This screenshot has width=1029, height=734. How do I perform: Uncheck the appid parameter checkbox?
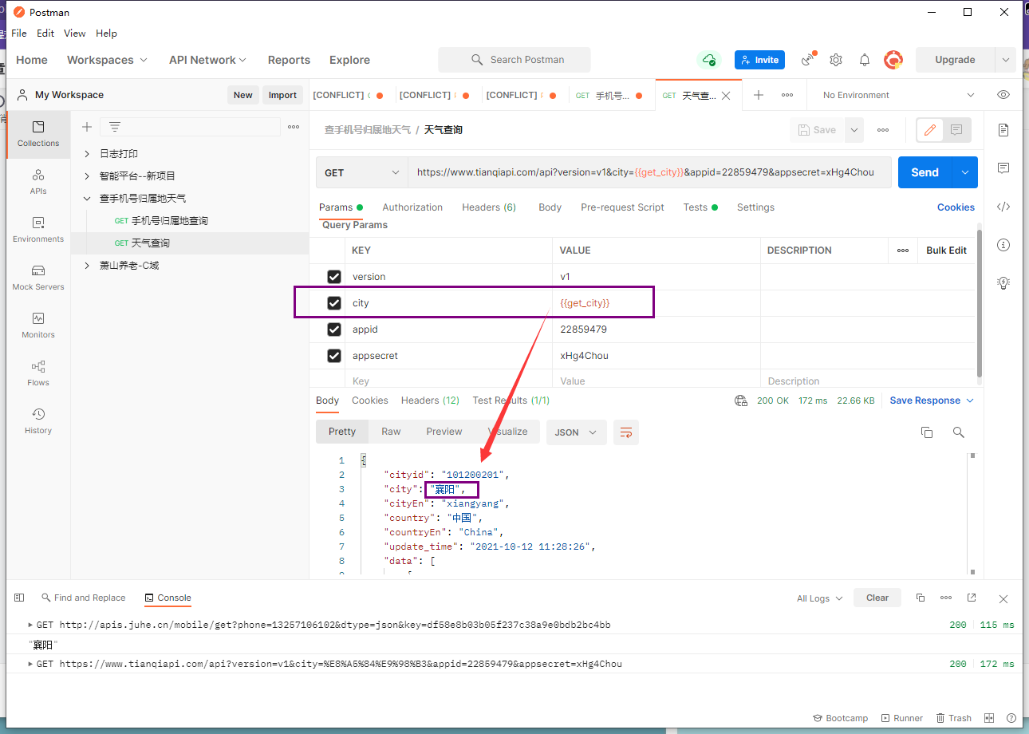334,330
